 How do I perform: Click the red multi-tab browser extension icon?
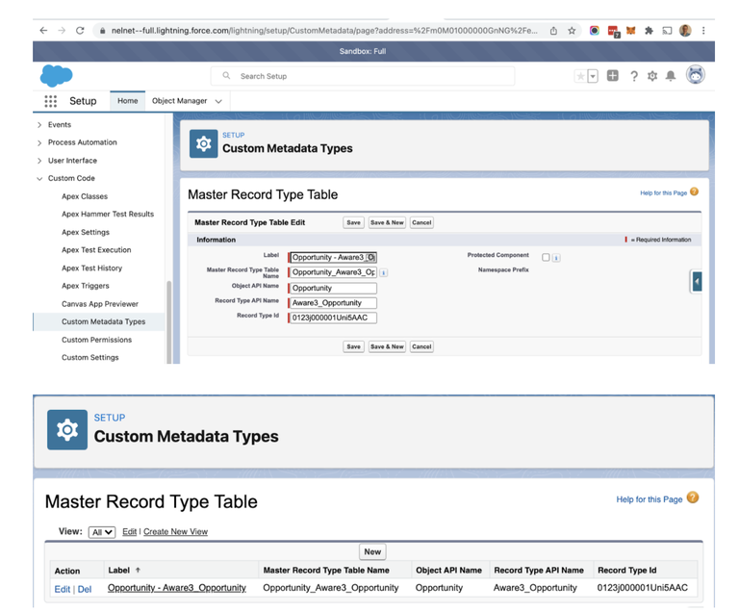click(613, 32)
